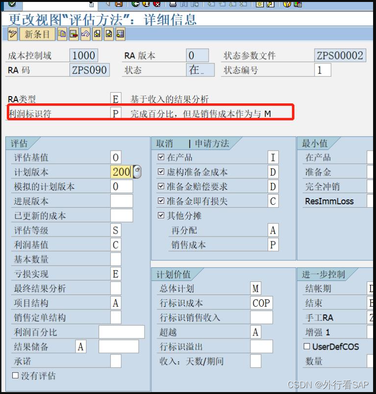Click the 评估基值 input field
This screenshot has height=394, width=376.
[116, 158]
